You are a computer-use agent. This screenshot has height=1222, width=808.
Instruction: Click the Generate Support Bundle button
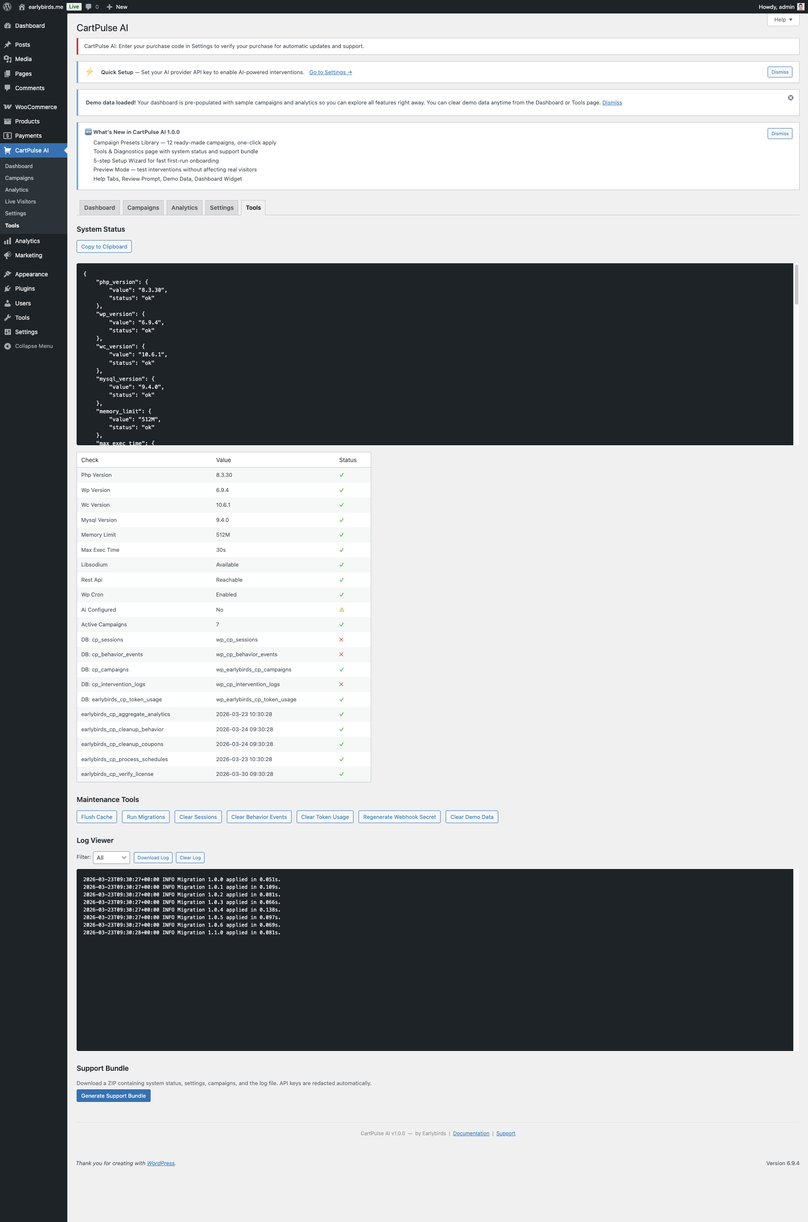pos(113,1095)
